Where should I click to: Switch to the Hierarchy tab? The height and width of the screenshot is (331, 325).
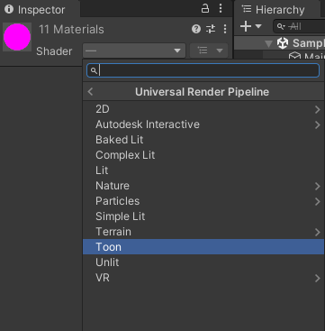(274, 10)
